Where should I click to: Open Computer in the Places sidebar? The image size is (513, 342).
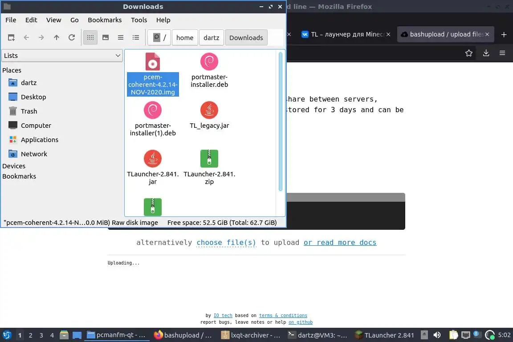click(x=36, y=126)
